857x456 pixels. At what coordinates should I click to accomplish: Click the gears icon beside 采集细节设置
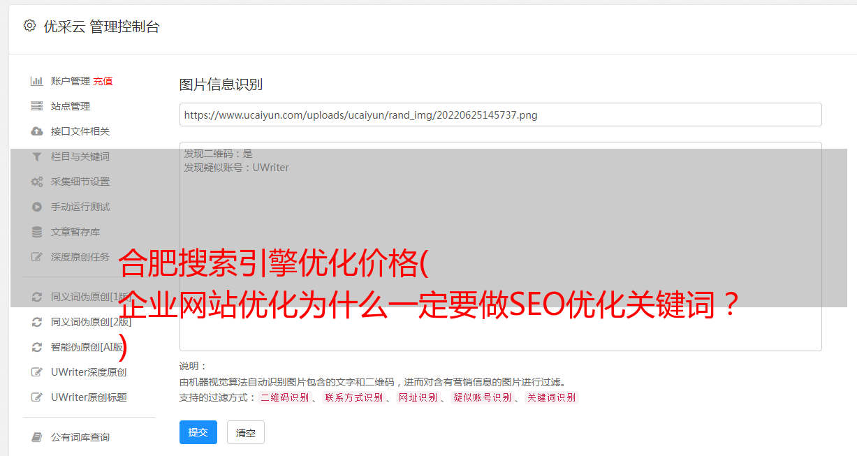[37, 182]
